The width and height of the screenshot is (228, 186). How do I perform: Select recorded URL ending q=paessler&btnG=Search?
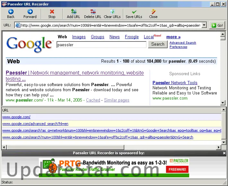pos(98,137)
